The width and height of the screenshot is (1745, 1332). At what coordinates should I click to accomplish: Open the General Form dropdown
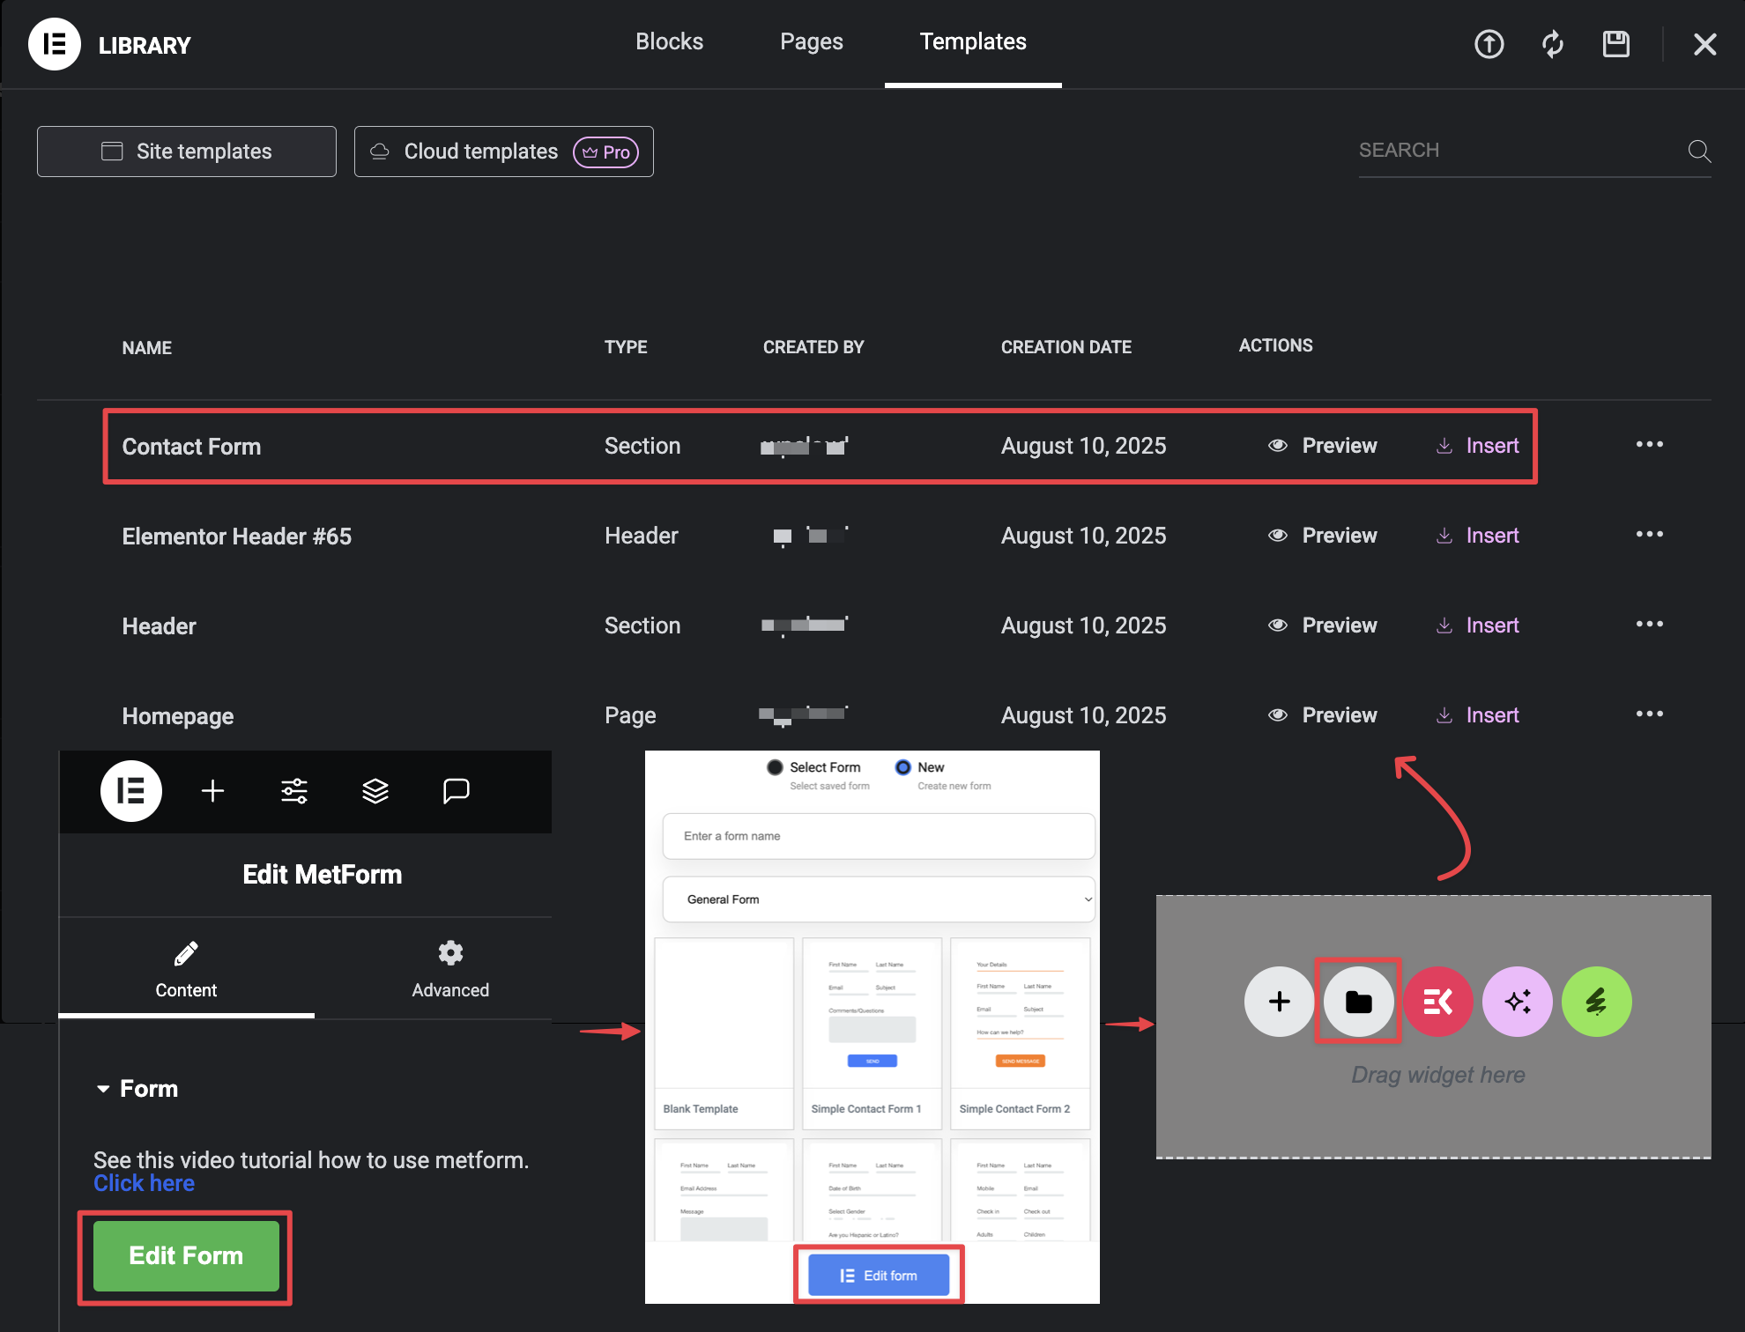coord(879,899)
